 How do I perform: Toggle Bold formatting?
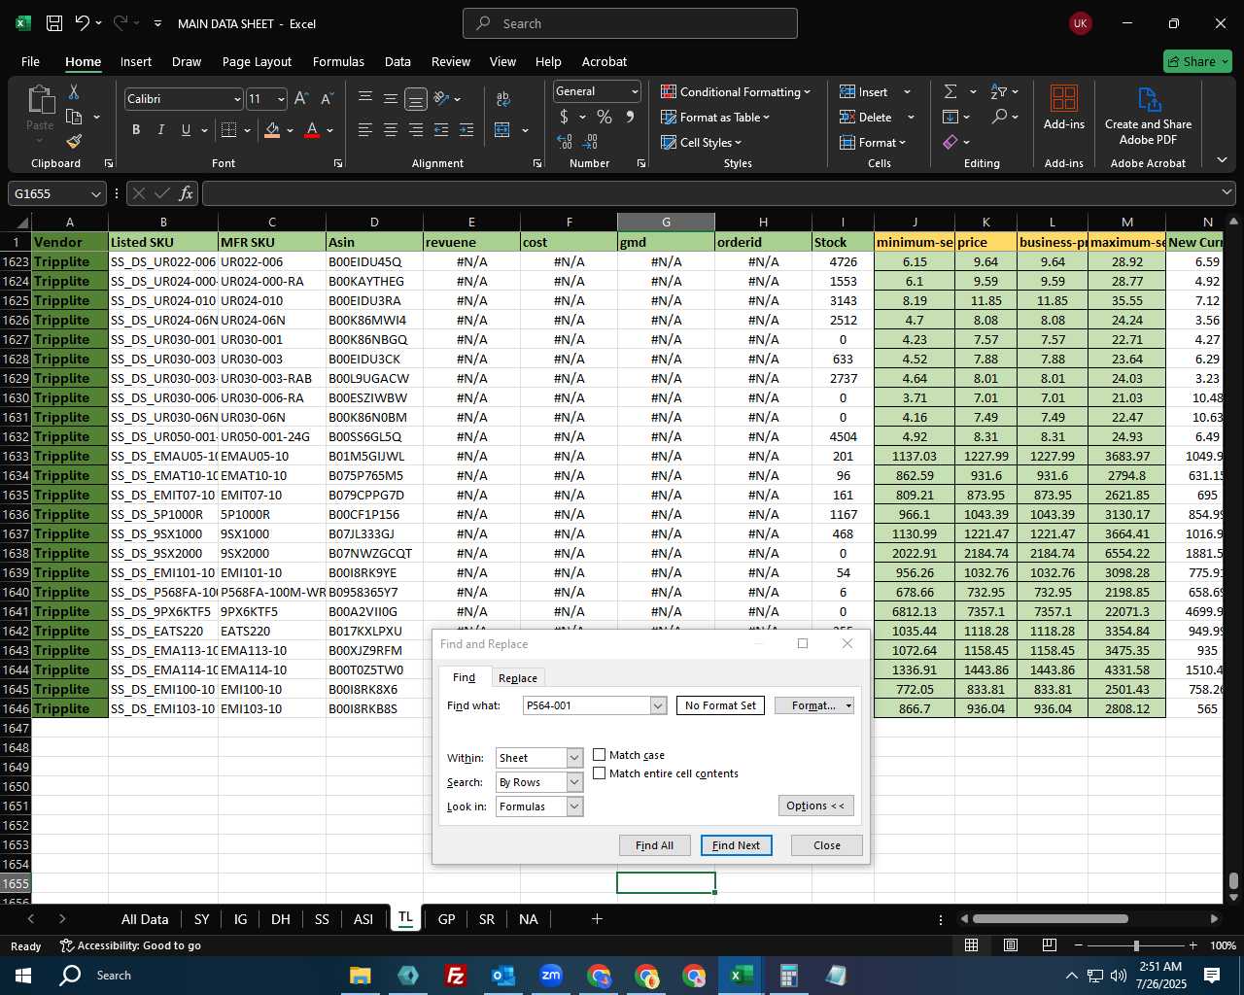coord(136,129)
